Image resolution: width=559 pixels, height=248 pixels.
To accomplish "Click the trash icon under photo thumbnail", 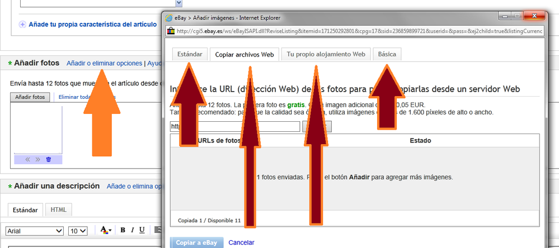I will point(49,159).
